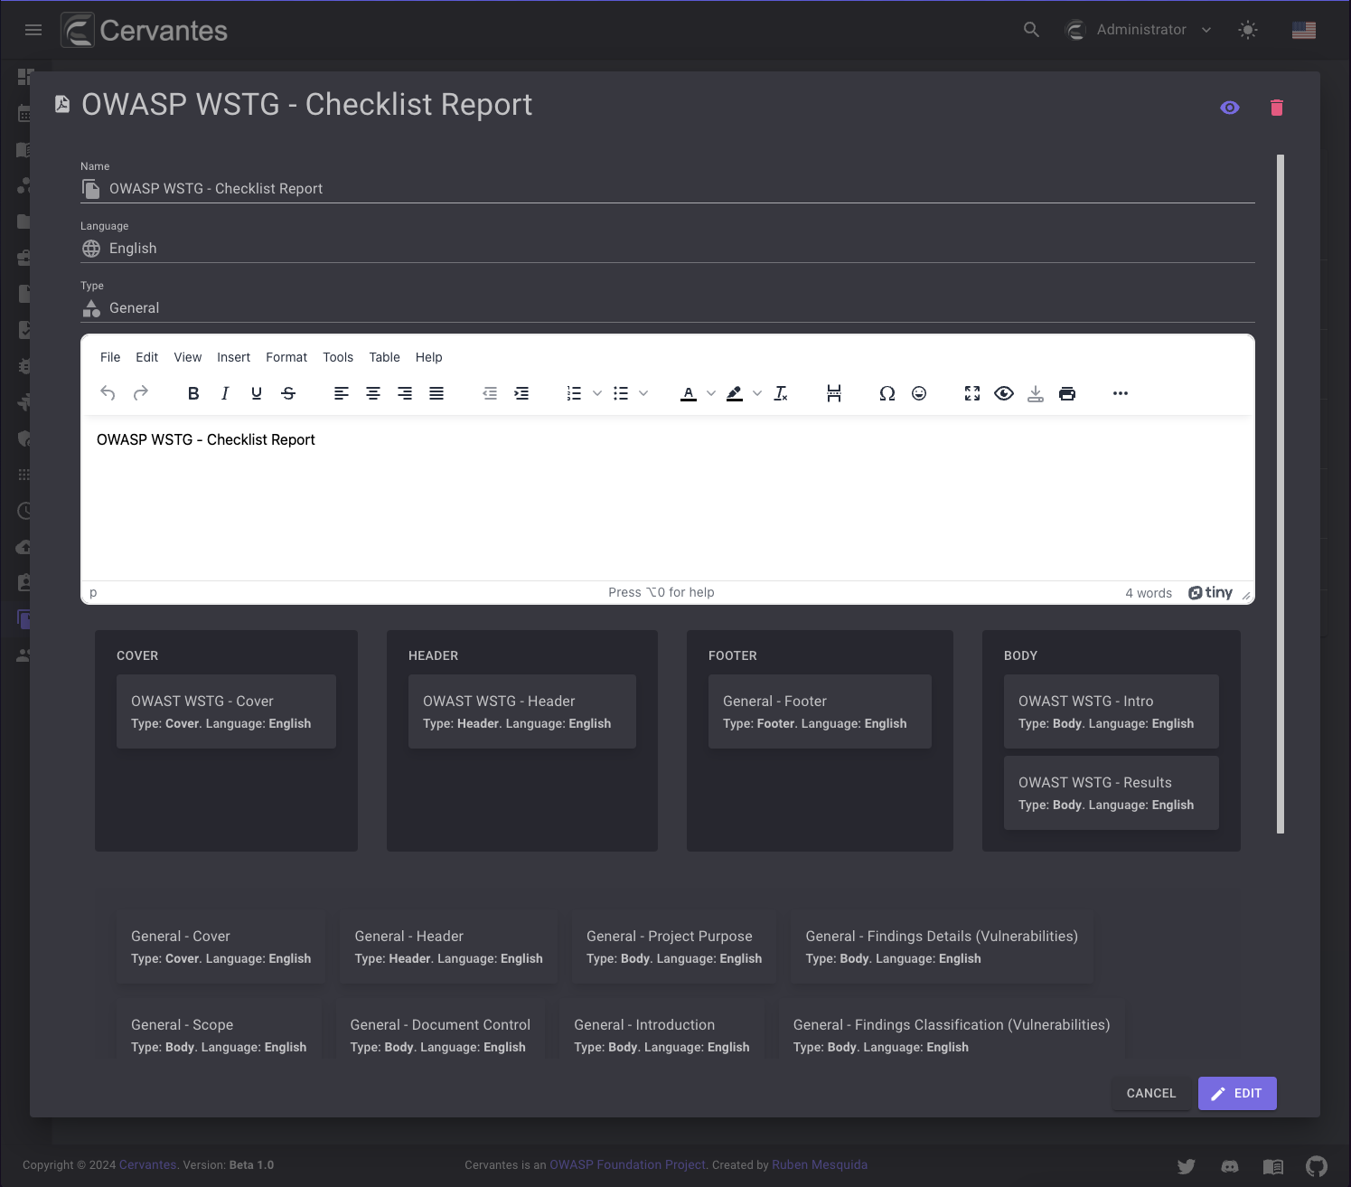Open the Administrator user dropdown
This screenshot has height=1187, width=1351.
coord(1139,30)
